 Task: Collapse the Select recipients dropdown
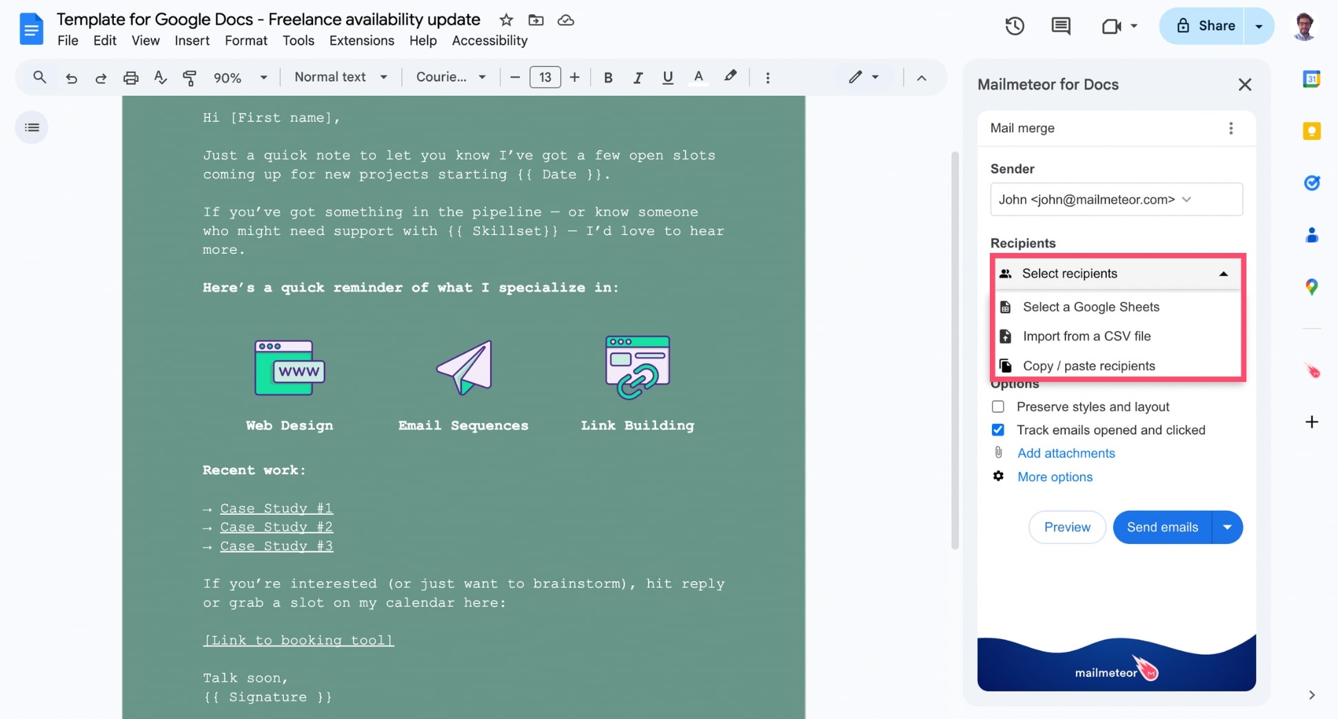click(1117, 274)
